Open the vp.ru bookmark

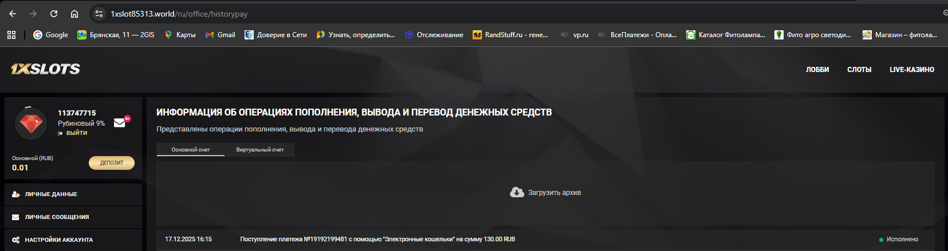tap(575, 35)
